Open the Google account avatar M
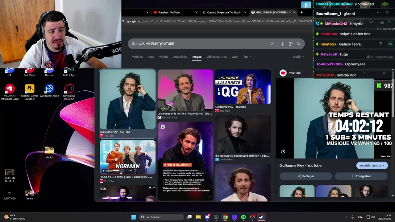The height and width of the screenshot is (222, 395). pos(390,44)
